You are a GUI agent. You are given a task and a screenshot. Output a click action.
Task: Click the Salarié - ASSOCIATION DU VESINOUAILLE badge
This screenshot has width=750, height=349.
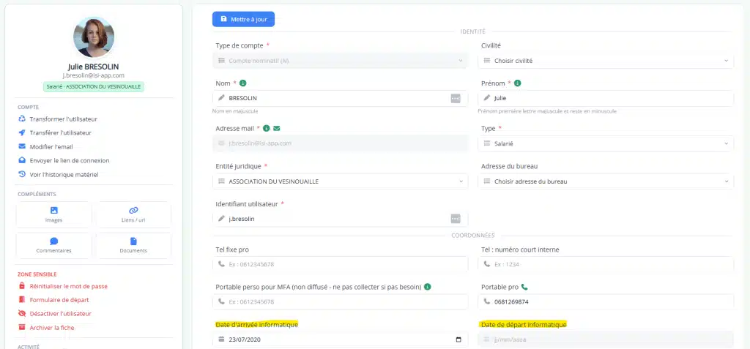point(94,86)
